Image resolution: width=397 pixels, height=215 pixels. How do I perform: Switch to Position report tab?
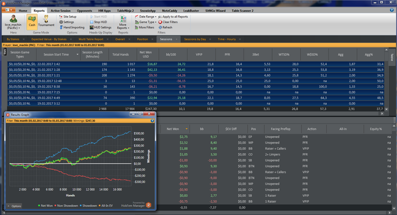coord(142,39)
